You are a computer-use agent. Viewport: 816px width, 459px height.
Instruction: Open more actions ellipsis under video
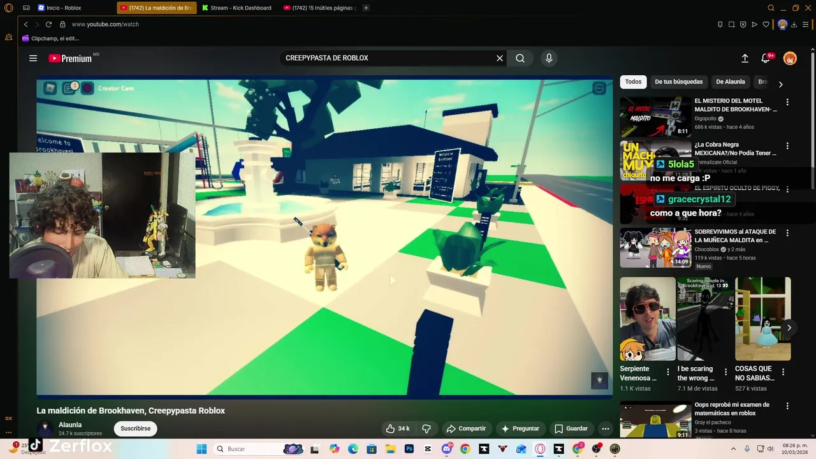tap(606, 428)
